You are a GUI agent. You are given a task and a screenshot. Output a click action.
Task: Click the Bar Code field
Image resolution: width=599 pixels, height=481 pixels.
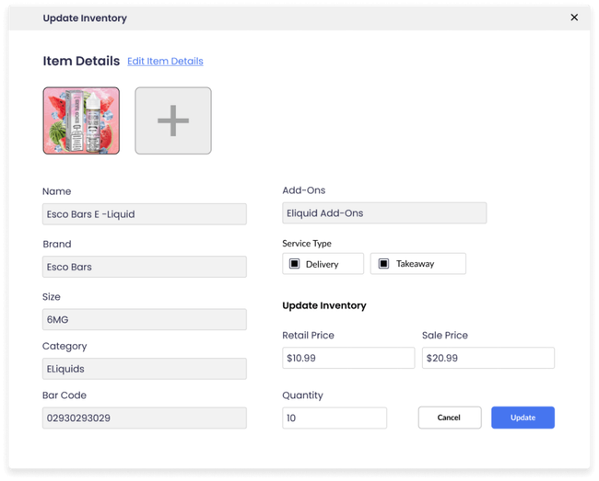(x=145, y=418)
